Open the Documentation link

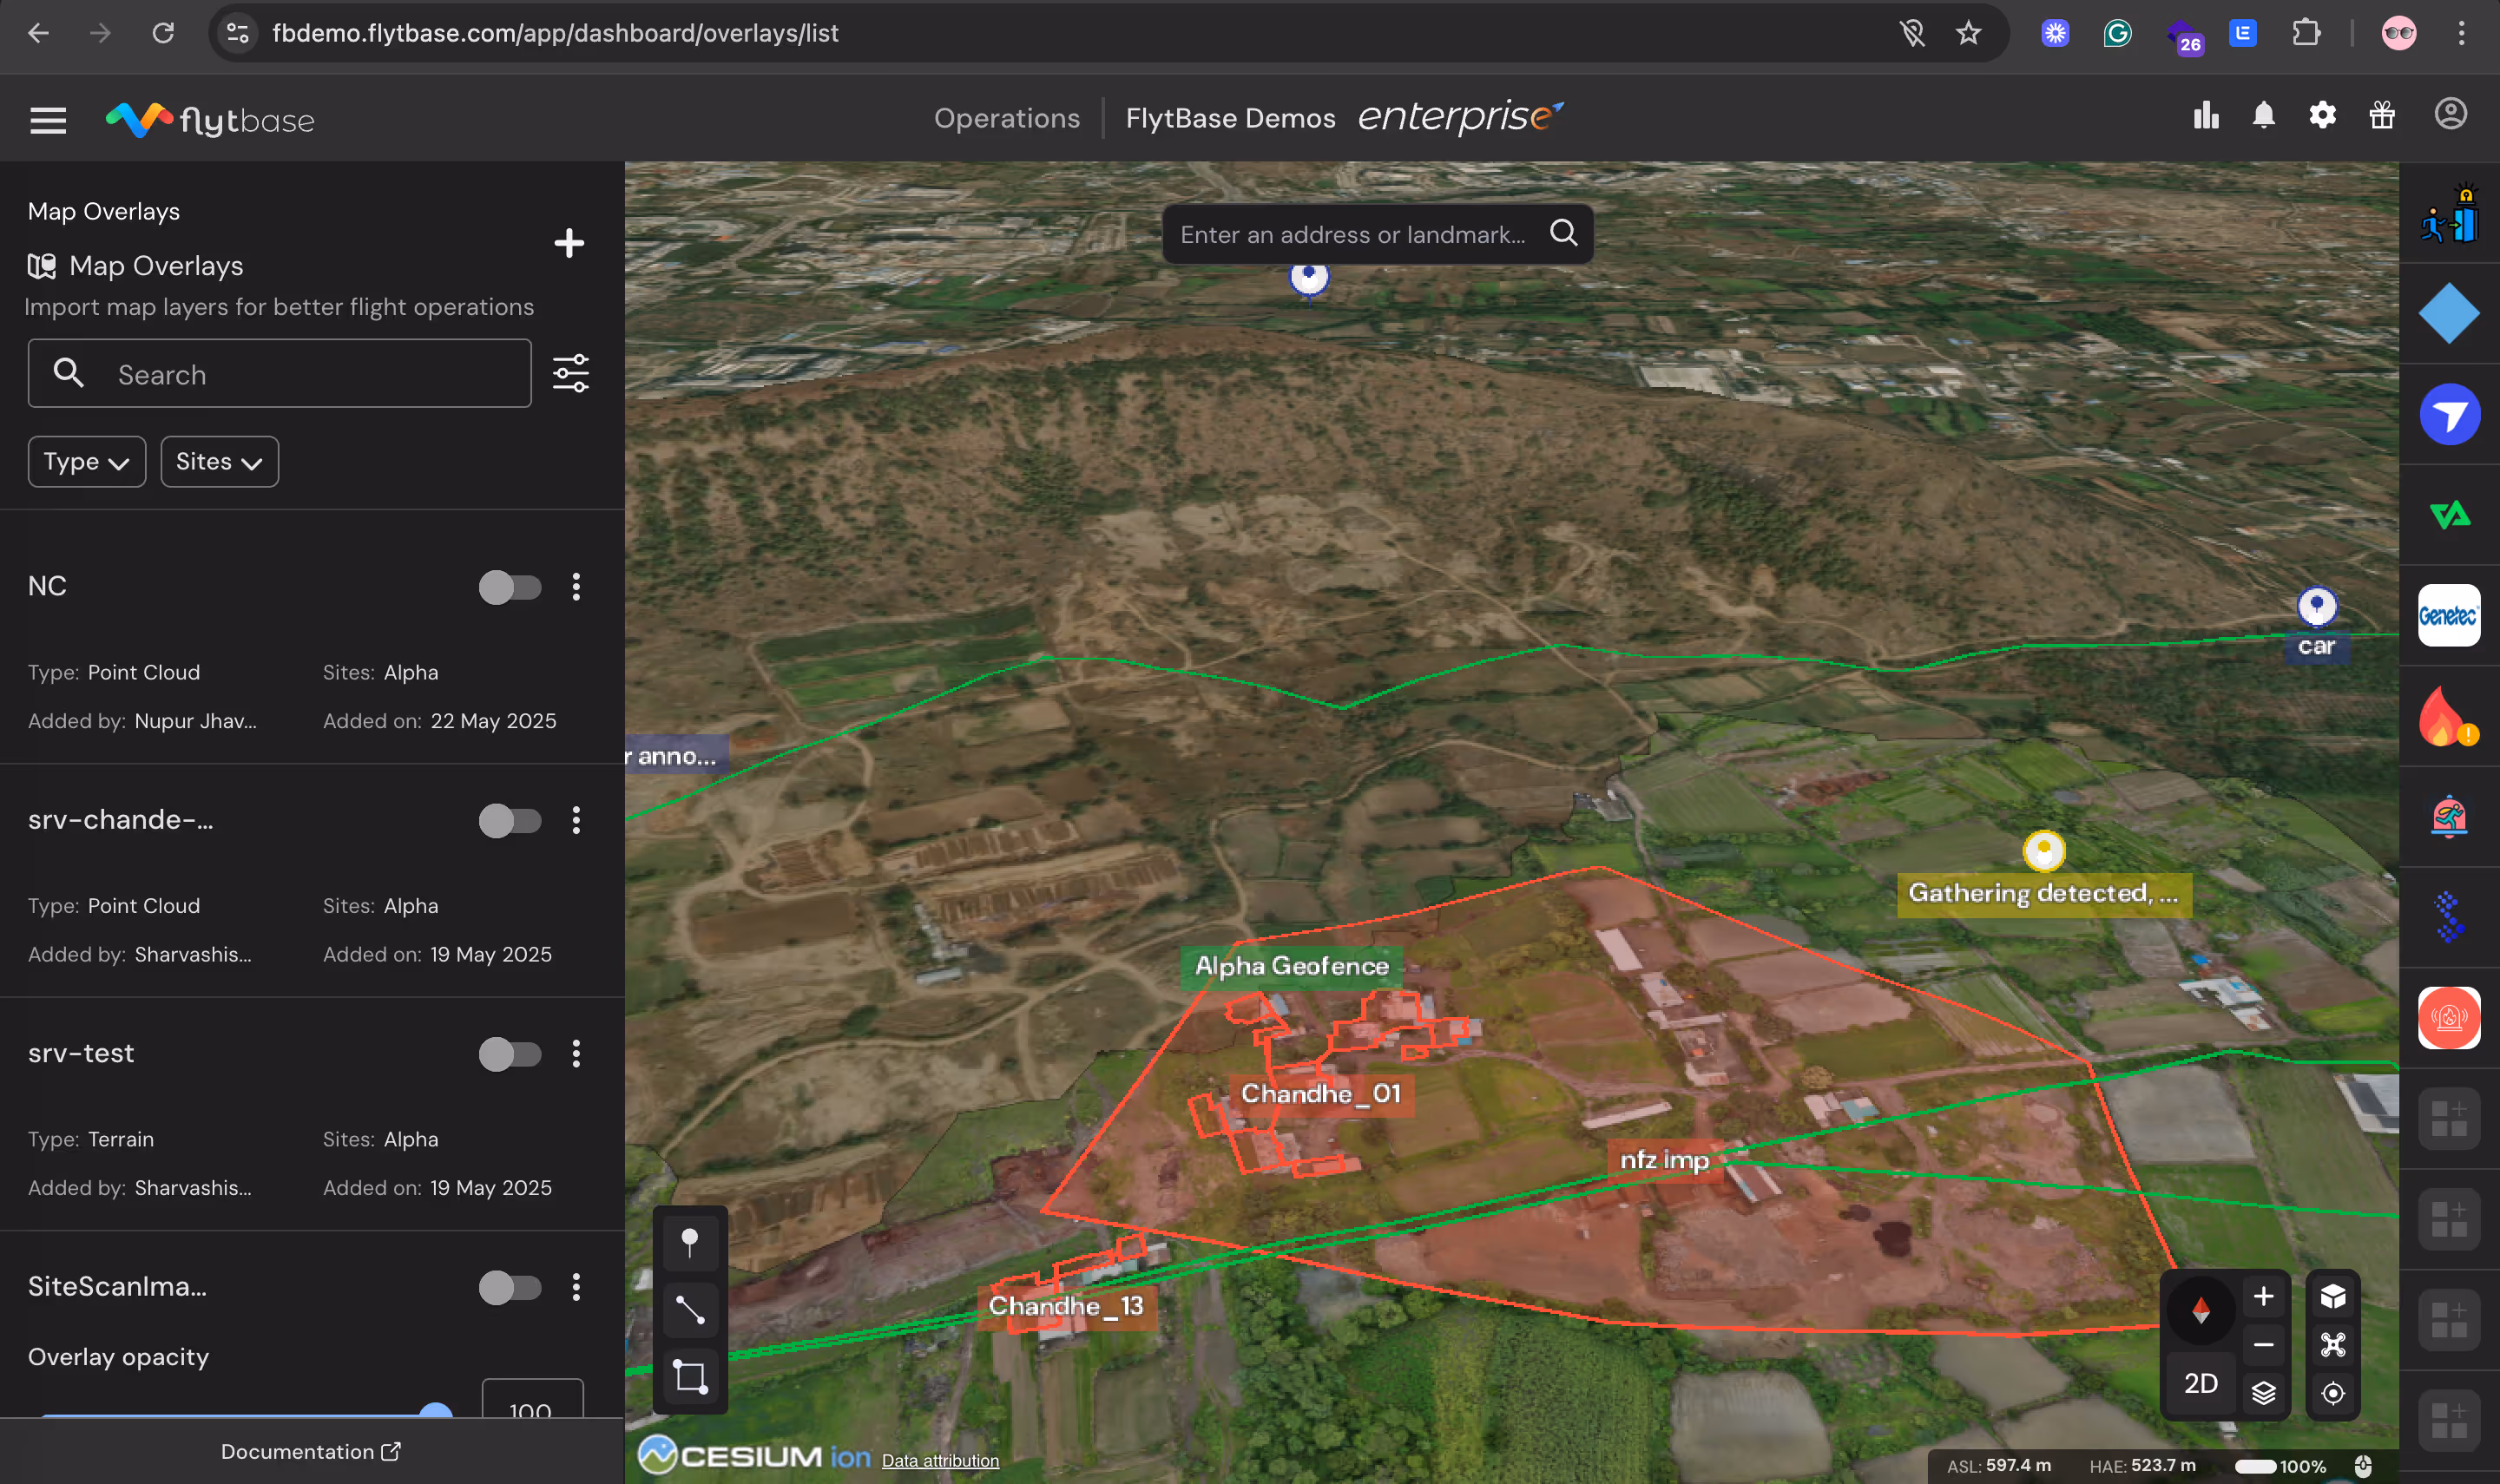click(x=310, y=1451)
